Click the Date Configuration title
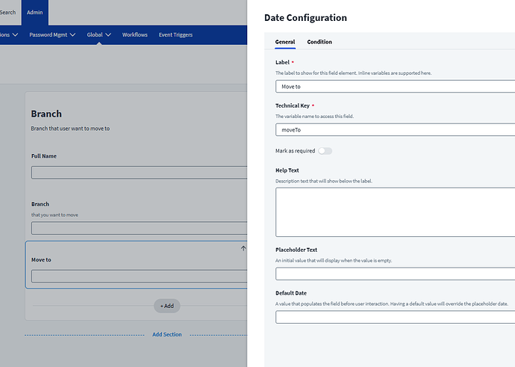Image resolution: width=515 pixels, height=367 pixels. pos(305,18)
